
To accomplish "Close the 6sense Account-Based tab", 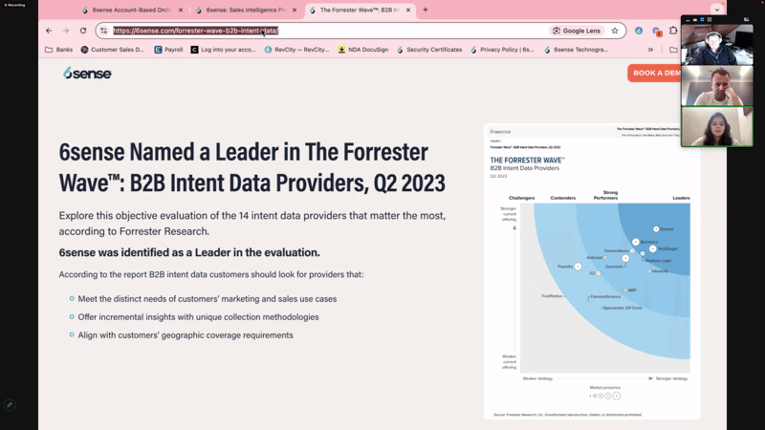I will [181, 10].
